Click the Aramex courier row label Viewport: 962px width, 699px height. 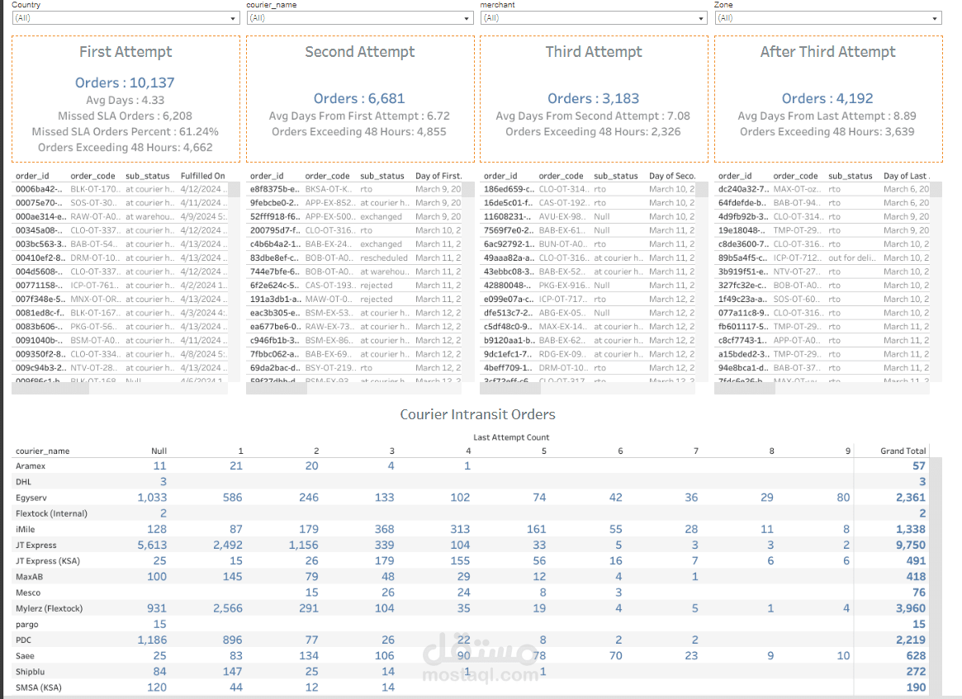pos(31,466)
